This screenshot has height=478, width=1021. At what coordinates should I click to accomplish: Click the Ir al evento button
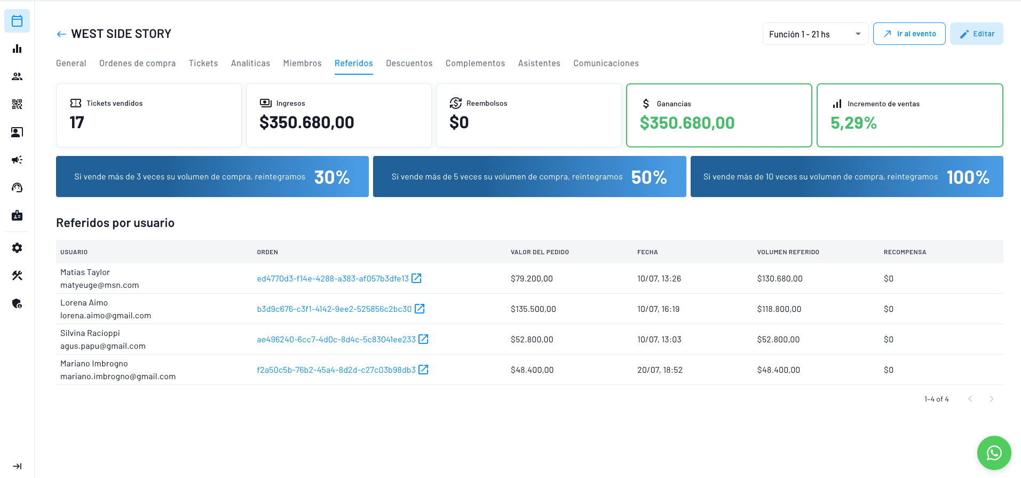click(x=909, y=34)
